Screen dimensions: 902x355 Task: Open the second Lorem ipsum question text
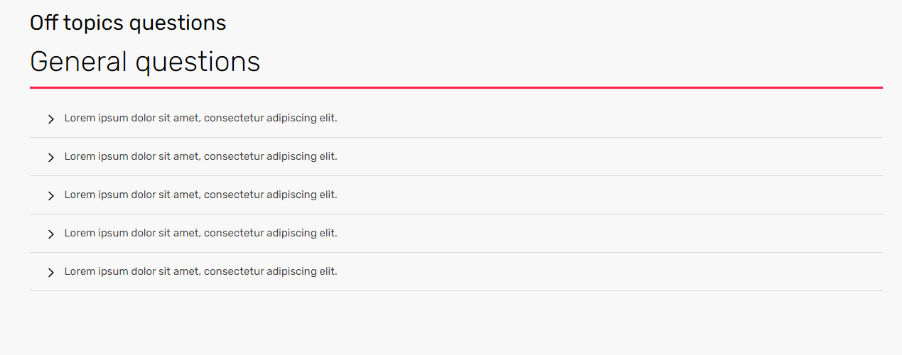coord(200,156)
